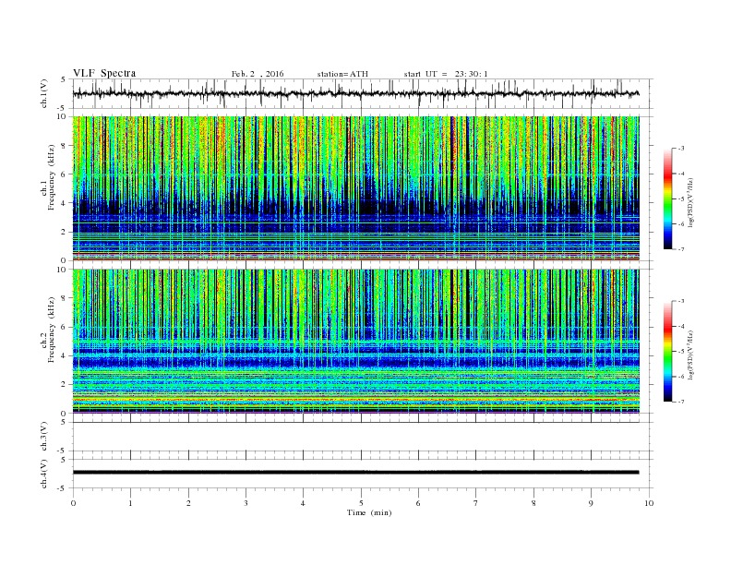Click the 'ch.3(V)' axis label
Viewport: 731px width, 565px height.
[44, 437]
